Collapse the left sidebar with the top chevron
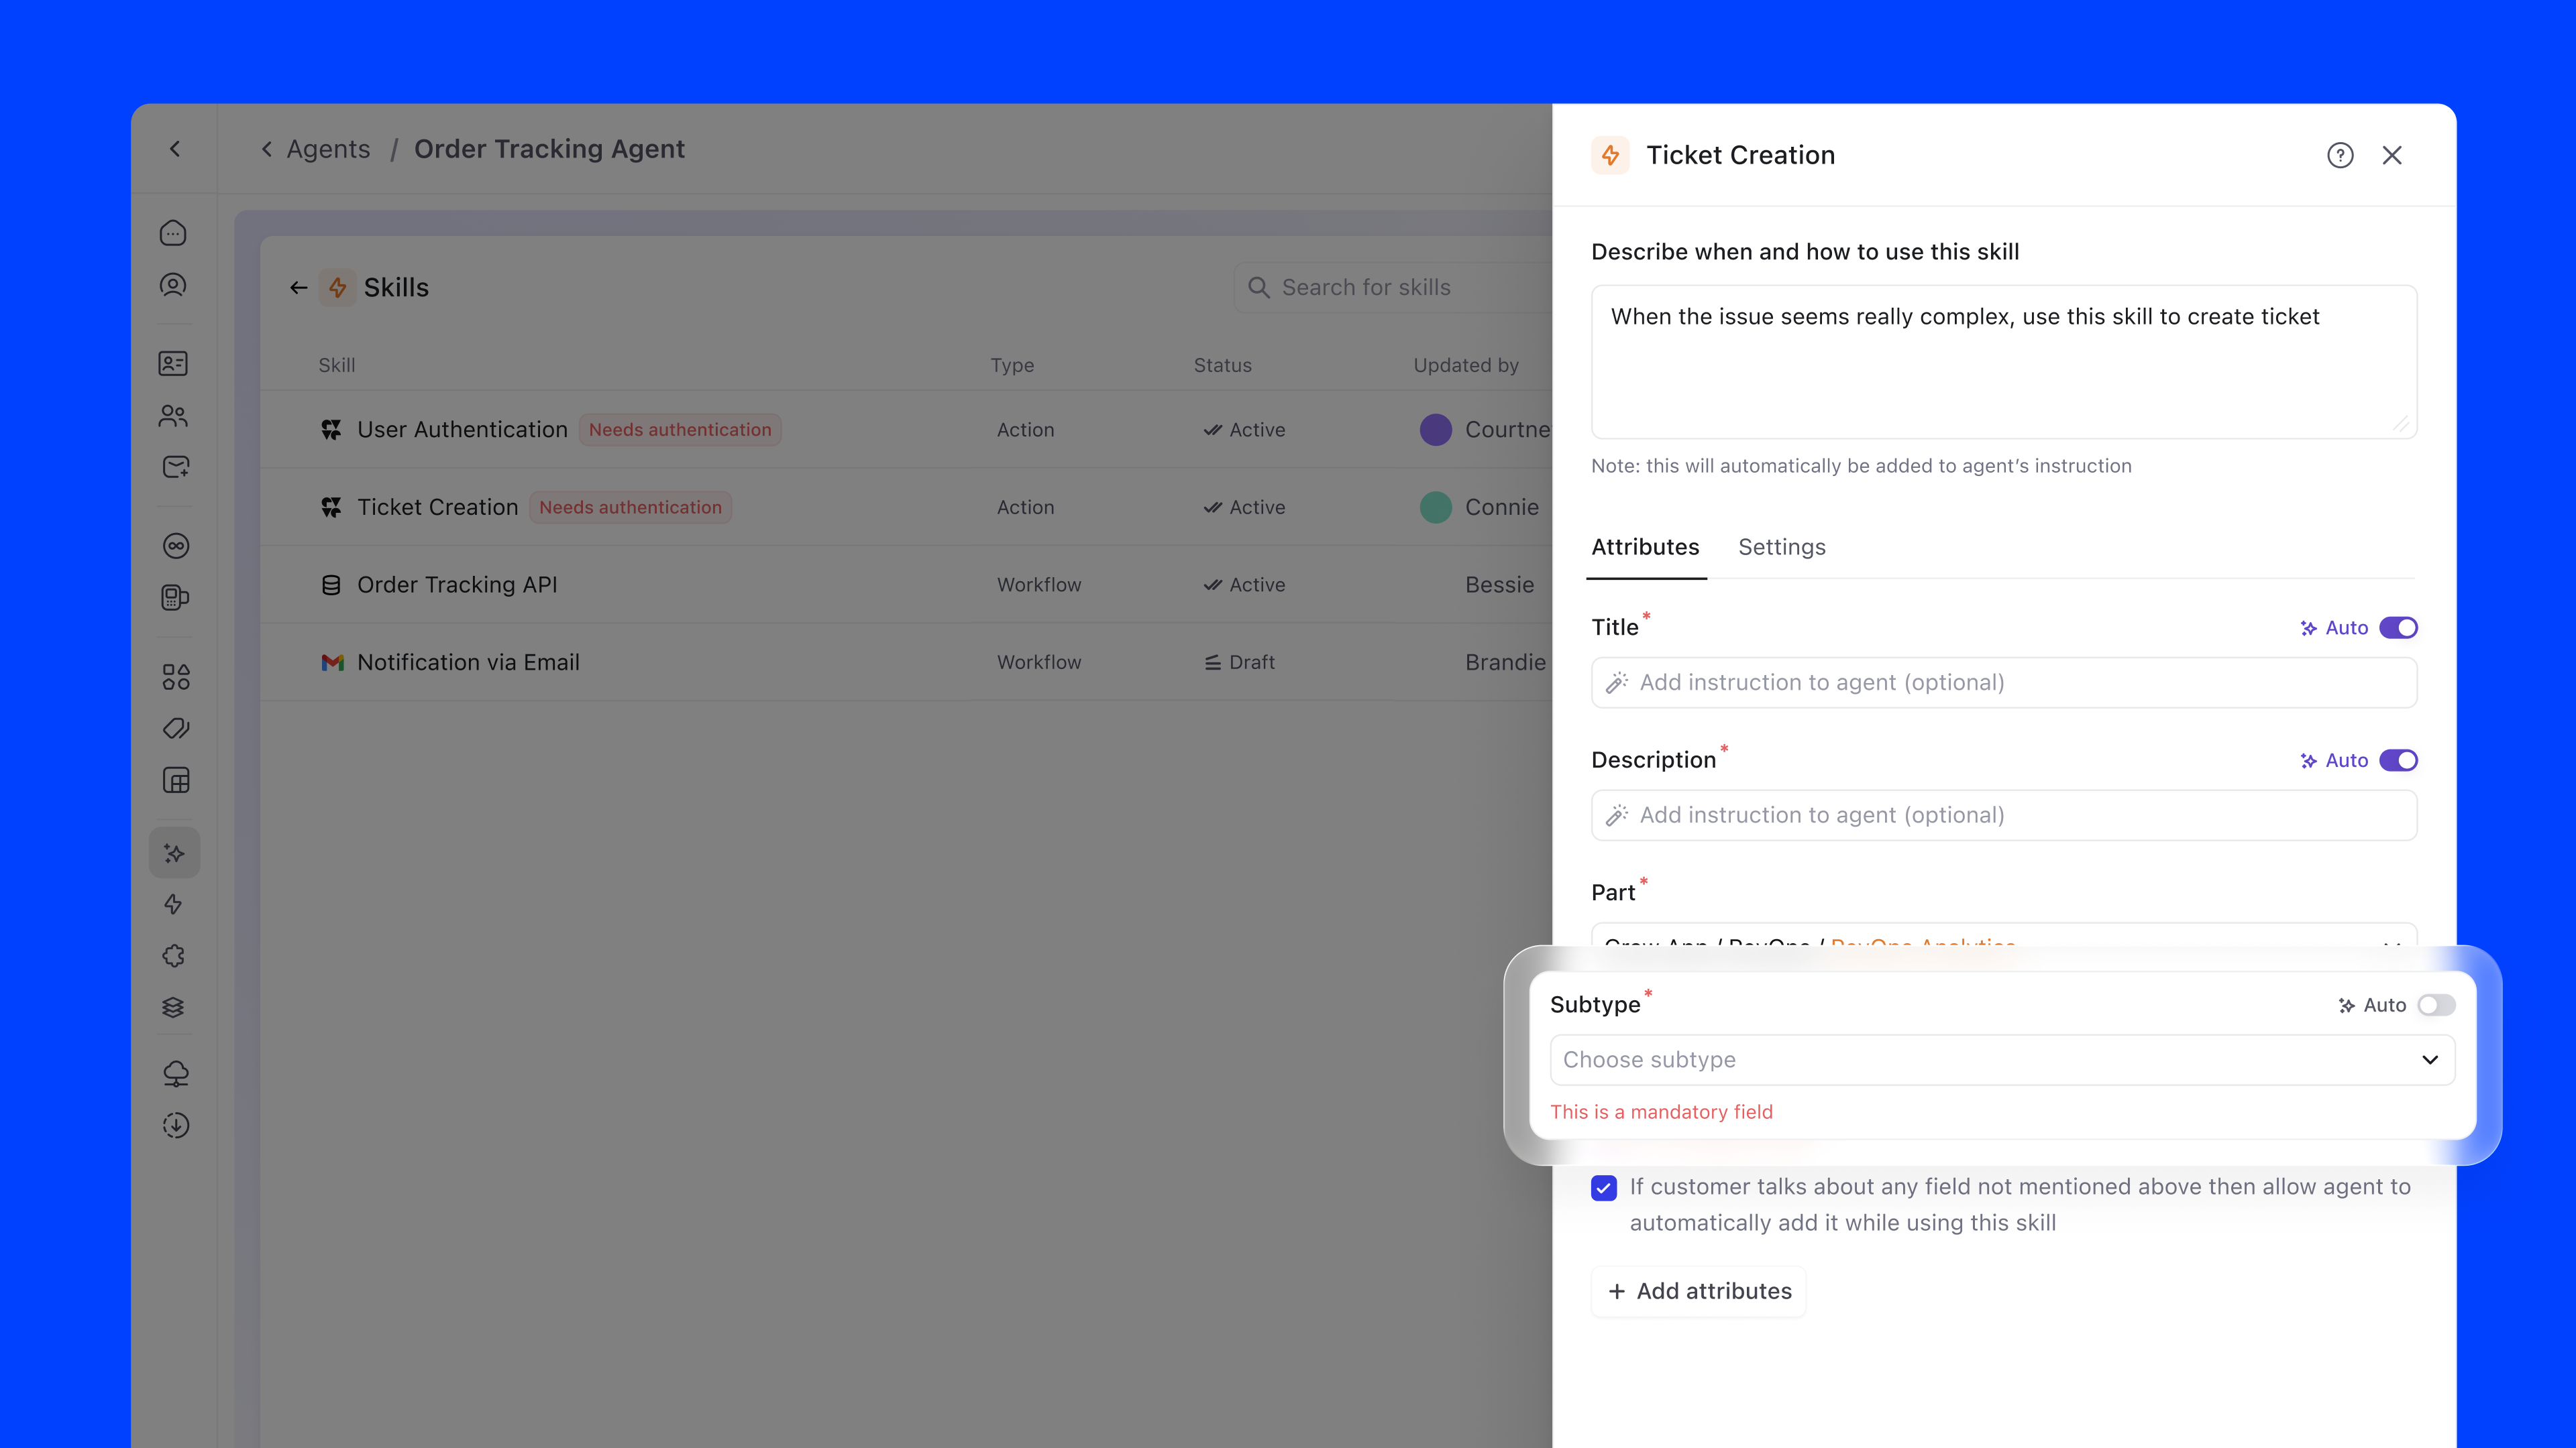 tap(175, 149)
